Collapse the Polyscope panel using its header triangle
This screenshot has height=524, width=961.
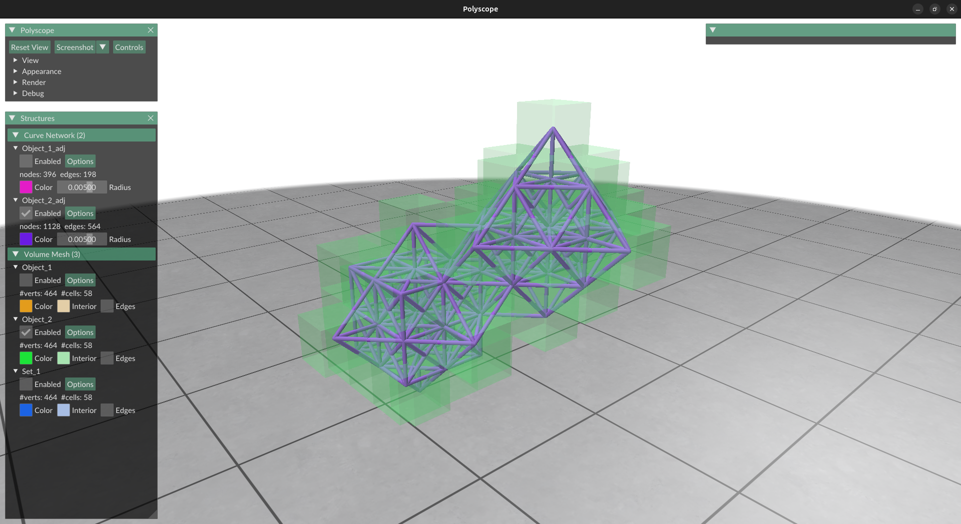point(13,30)
